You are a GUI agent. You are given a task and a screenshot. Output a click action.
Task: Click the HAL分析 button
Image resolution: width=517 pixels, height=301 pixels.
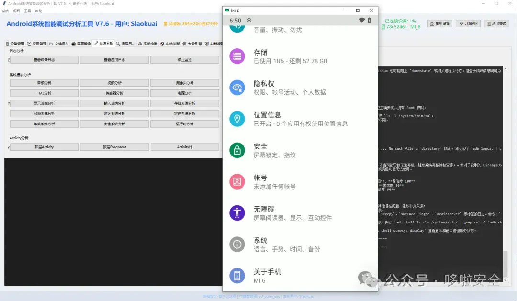(44, 93)
